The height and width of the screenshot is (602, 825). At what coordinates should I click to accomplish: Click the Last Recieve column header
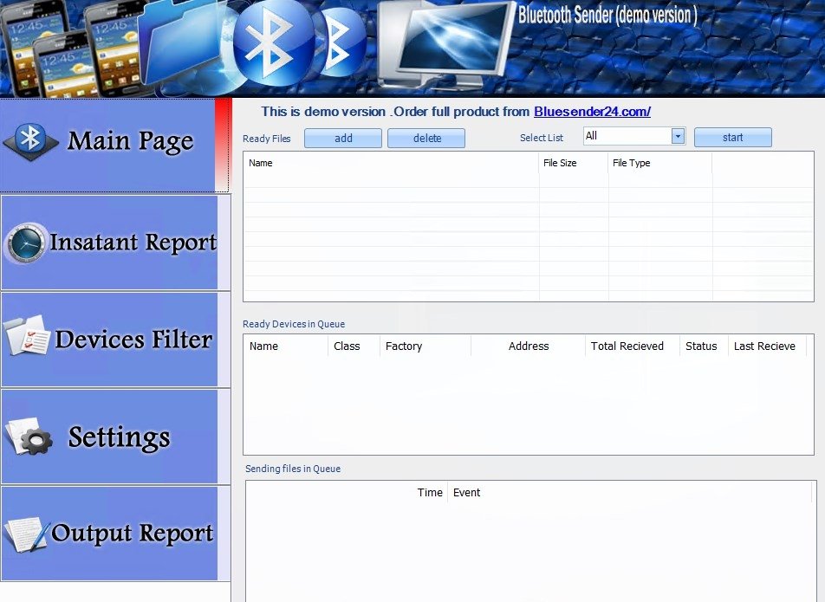coord(767,346)
